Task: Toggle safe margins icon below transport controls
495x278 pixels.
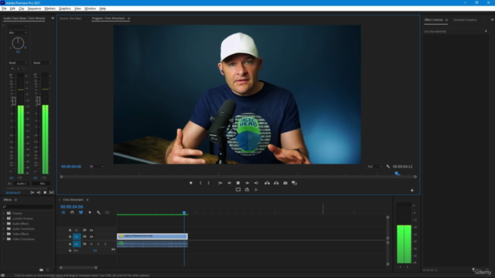Action: coord(238,190)
